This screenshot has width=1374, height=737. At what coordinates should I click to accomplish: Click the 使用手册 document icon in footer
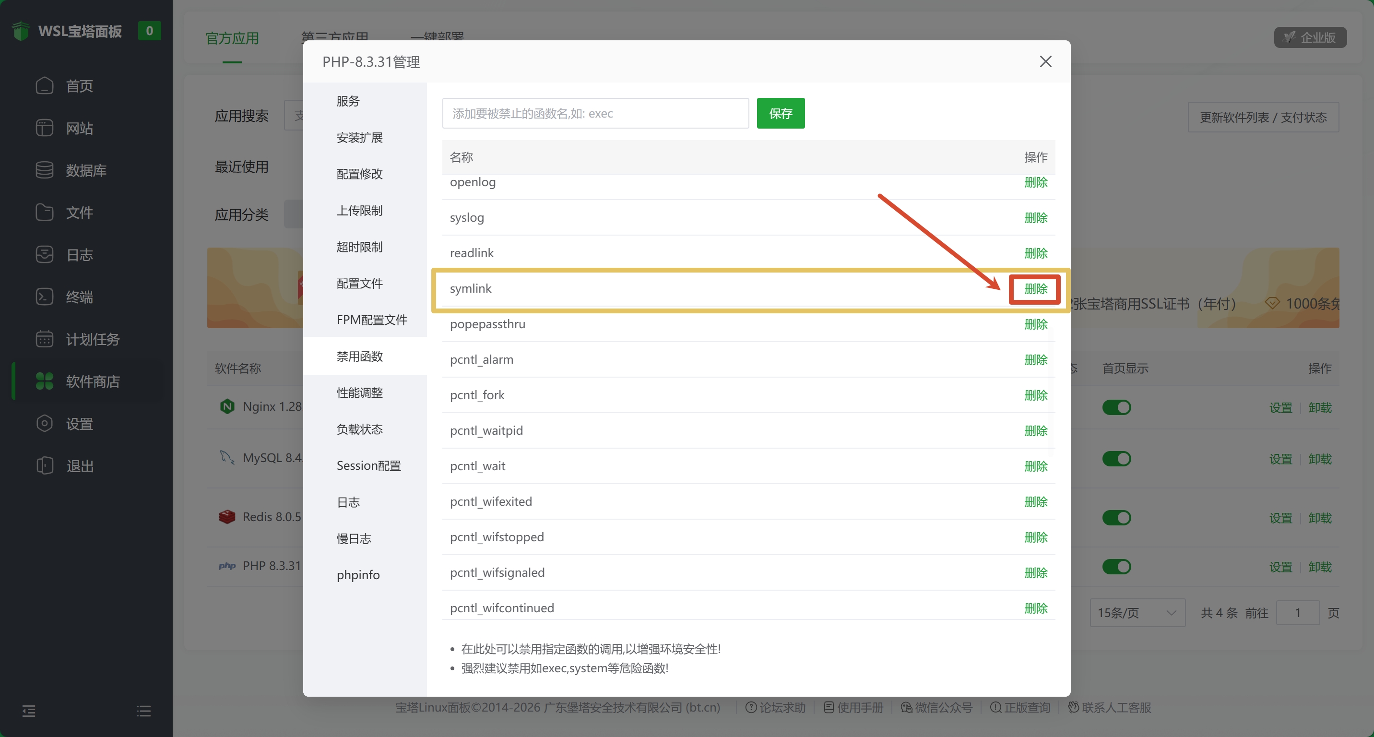(829, 707)
